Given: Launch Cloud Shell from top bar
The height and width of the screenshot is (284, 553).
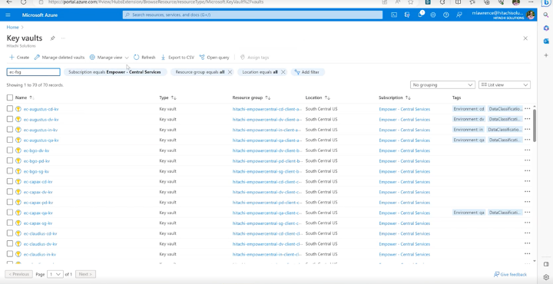Looking at the screenshot, I should coord(394,15).
